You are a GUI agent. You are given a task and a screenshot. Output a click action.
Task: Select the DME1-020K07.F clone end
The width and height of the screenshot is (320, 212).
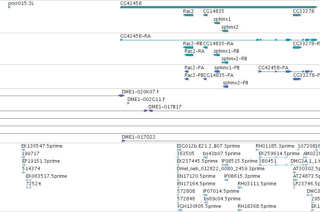[121, 96]
